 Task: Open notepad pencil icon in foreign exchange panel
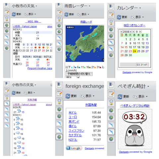tap(59, 93)
